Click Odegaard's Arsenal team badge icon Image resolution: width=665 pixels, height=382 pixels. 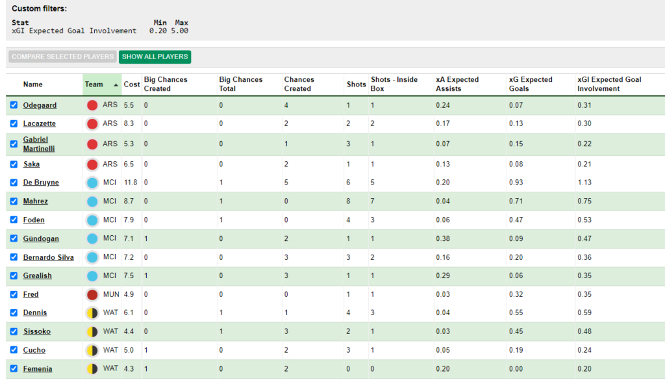(92, 105)
